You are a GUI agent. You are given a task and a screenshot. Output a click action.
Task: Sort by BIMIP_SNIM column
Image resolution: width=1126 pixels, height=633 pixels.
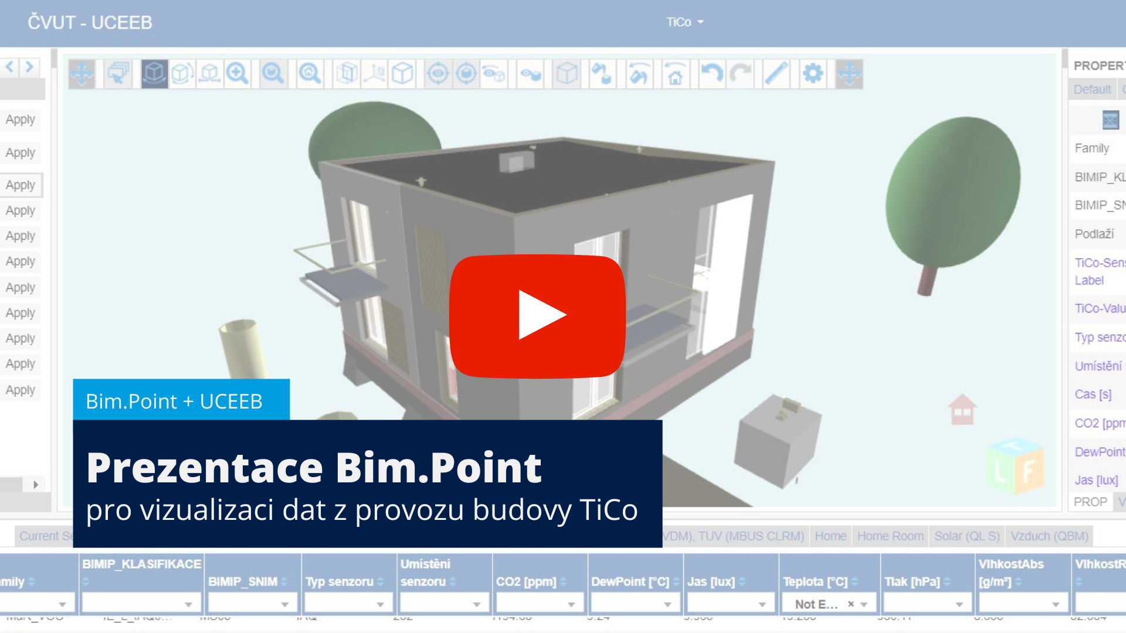[284, 581]
